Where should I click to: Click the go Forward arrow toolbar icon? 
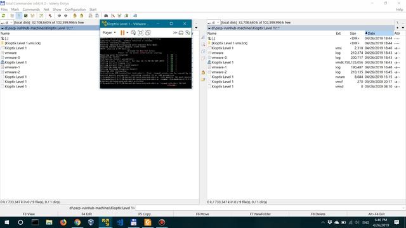pyautogui.click(x=66, y=16)
